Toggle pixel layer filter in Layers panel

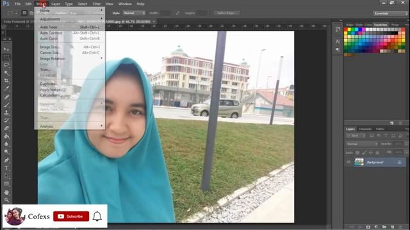[372, 135]
